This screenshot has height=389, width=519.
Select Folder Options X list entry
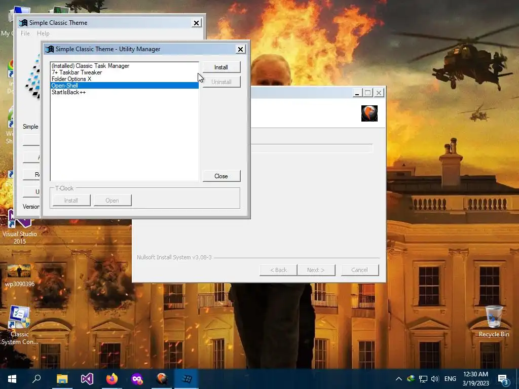click(125, 79)
